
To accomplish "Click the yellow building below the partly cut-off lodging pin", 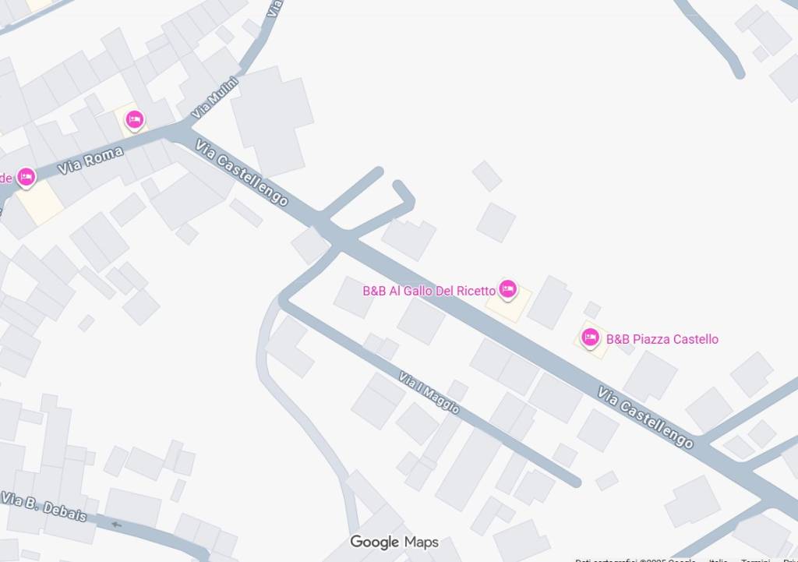I will (x=40, y=202).
